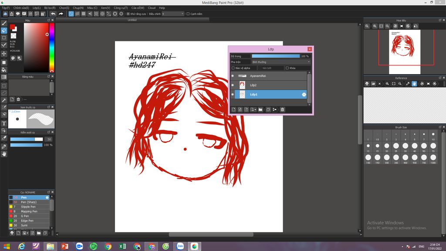Select the Gradient tool
The height and width of the screenshot is (251, 446).
[4, 77]
